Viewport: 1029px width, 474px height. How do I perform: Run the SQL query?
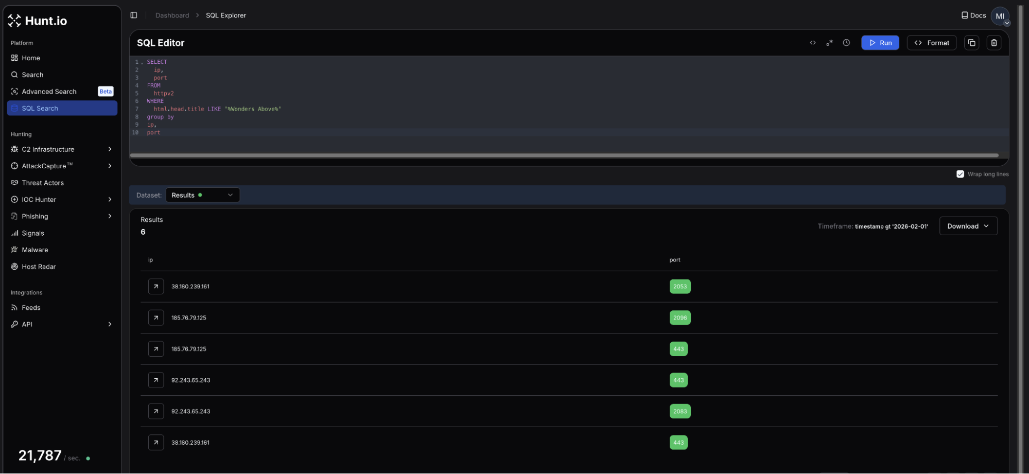(880, 43)
